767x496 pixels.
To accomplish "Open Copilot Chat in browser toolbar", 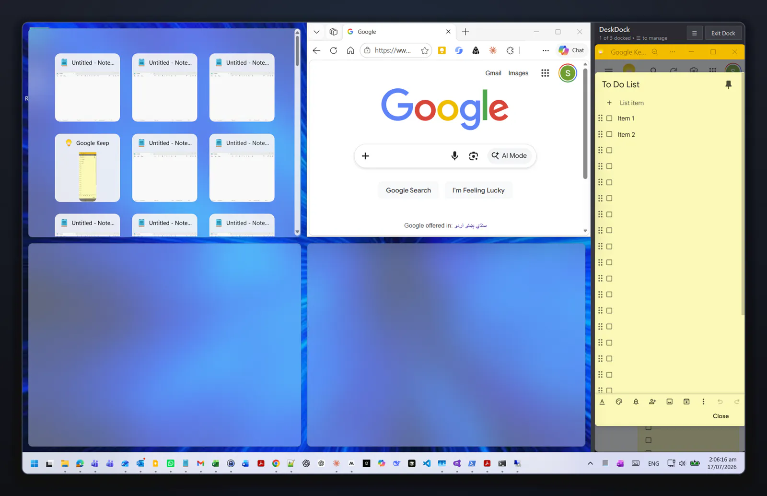I will (x=571, y=50).
